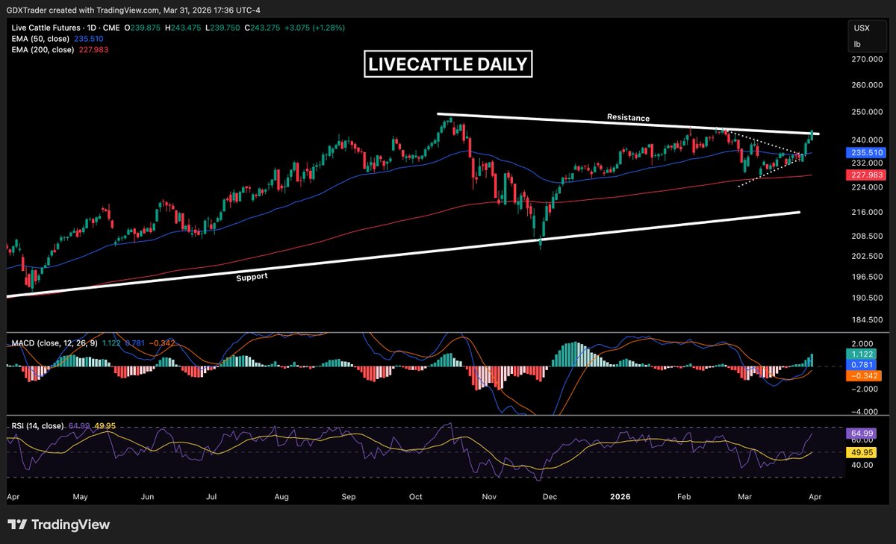The width and height of the screenshot is (896, 544).
Task: Click the 216.000 price scale label
Action: (x=866, y=212)
